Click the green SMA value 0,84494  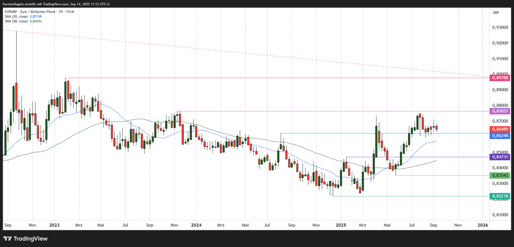tap(35, 21)
